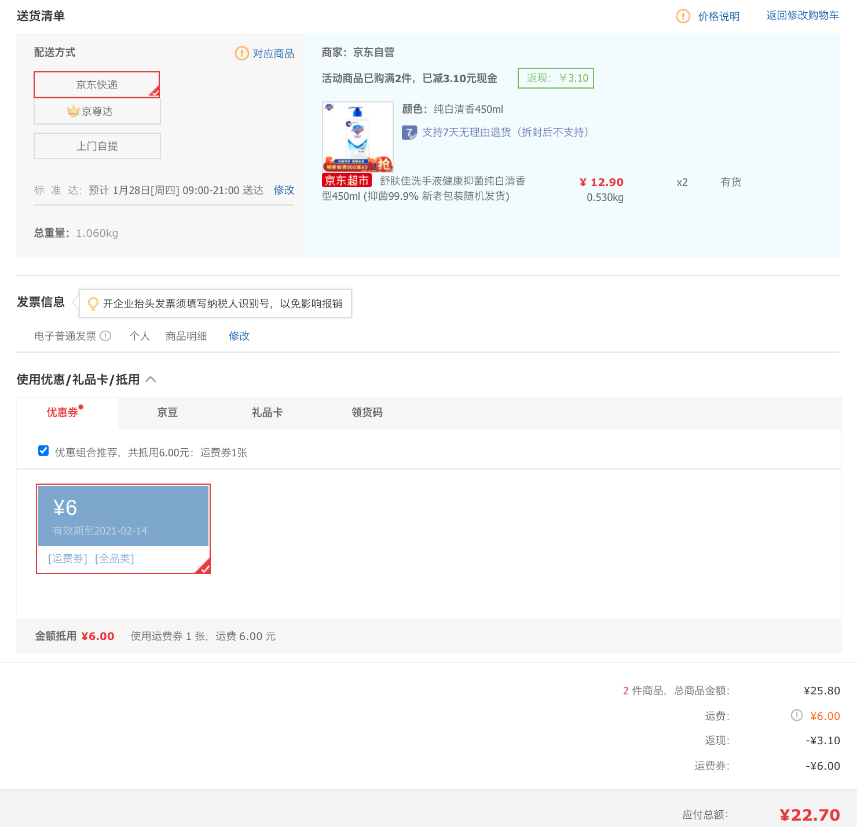Click 返回修改购物车 link

(803, 16)
